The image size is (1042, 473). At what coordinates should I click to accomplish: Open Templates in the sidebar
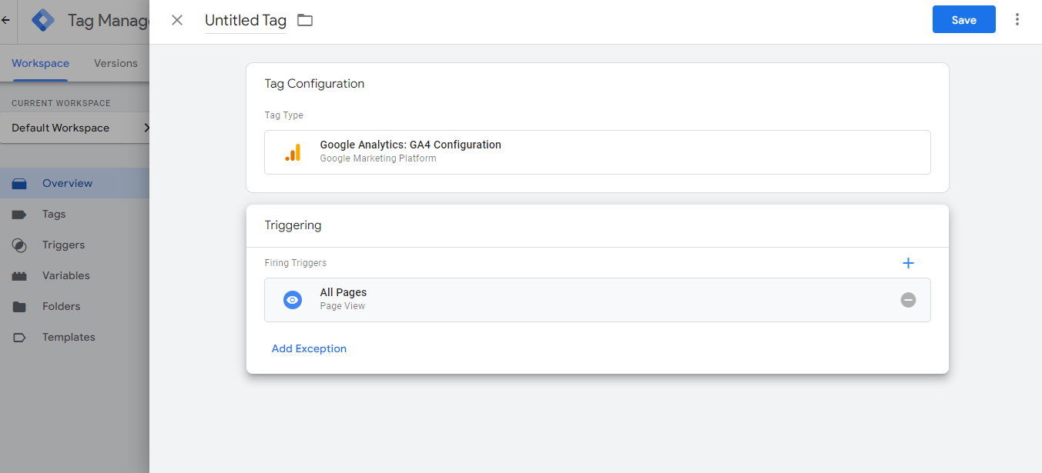coord(69,337)
